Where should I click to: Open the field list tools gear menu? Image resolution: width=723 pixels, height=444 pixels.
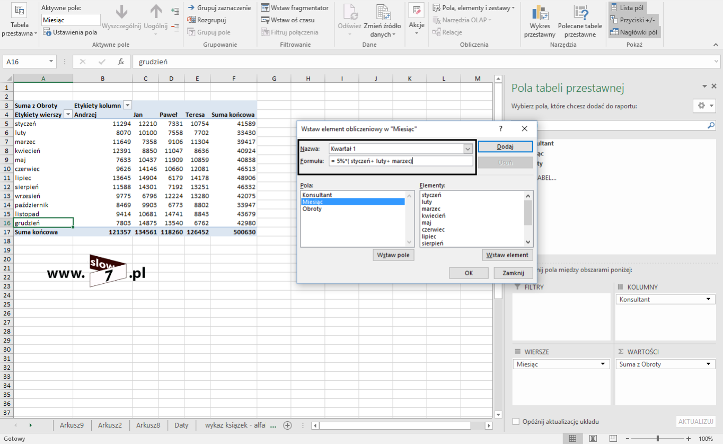pos(704,106)
